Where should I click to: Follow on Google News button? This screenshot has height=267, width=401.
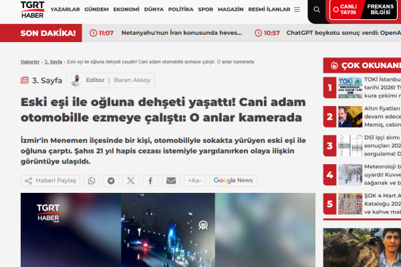(233, 181)
